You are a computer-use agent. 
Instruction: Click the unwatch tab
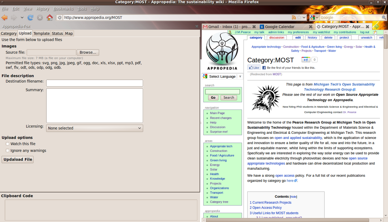pyautogui.click(x=367, y=37)
